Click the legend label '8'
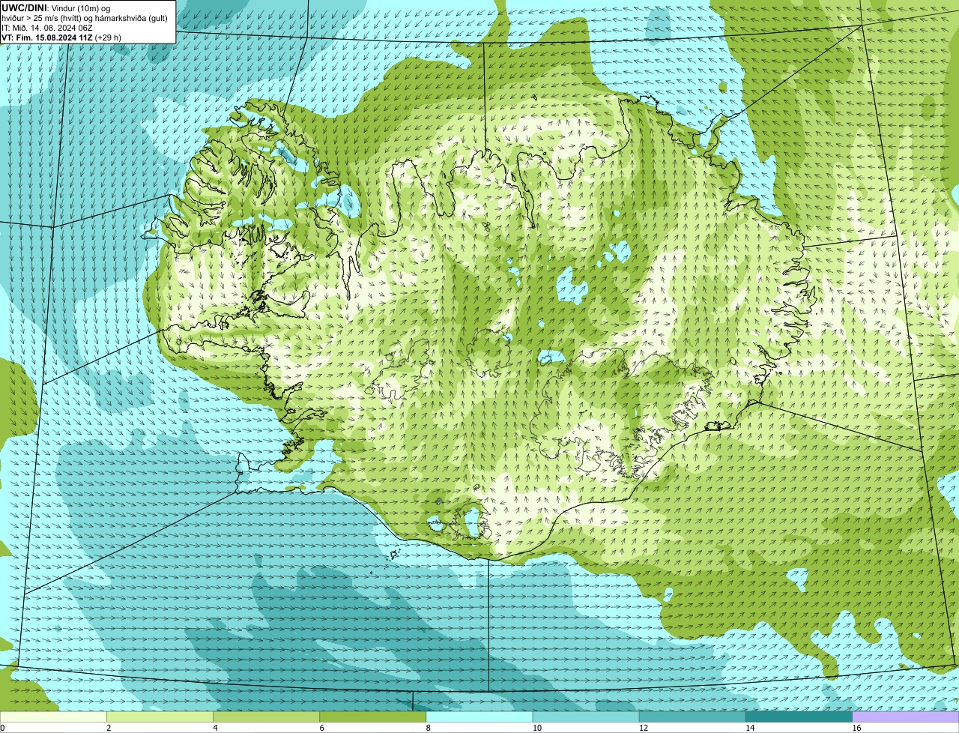This screenshot has width=959, height=733. click(x=428, y=728)
